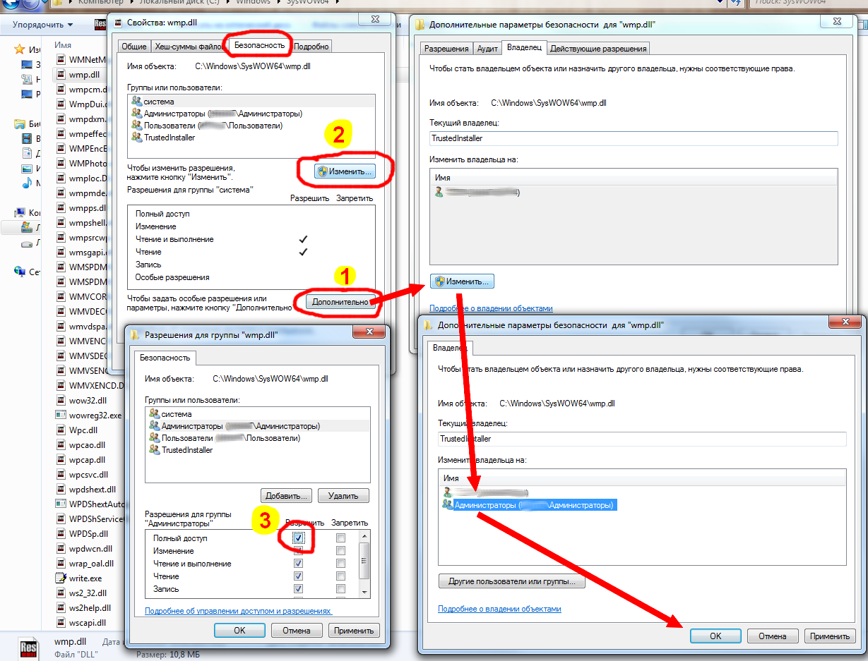This screenshot has height=661, width=868.
Task: Click Удалить button in Permissions dialog
Action: pos(343,496)
